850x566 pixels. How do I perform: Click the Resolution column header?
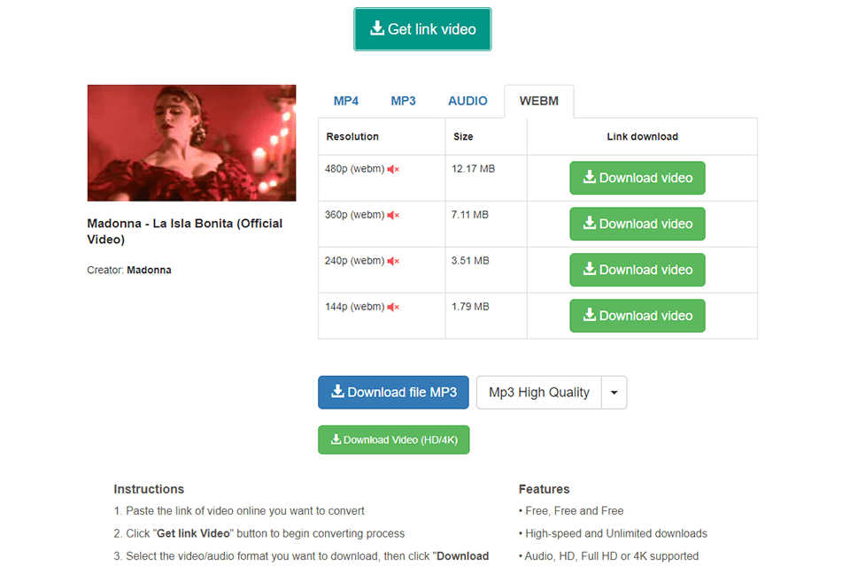(x=352, y=136)
